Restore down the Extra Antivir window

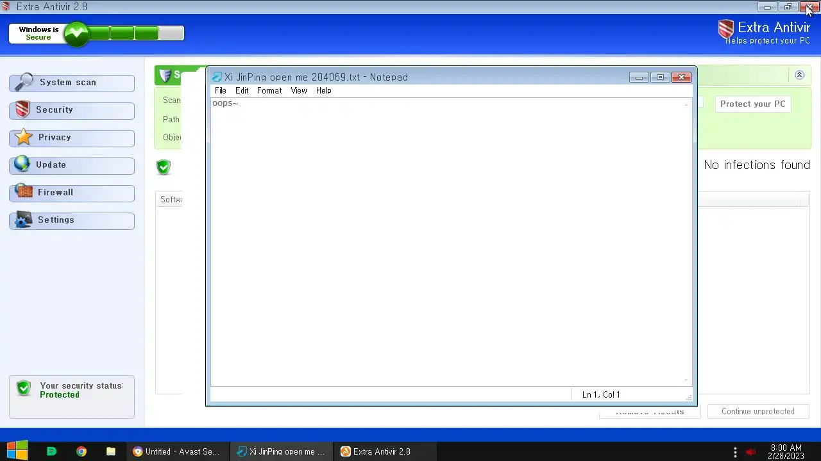[x=788, y=7]
